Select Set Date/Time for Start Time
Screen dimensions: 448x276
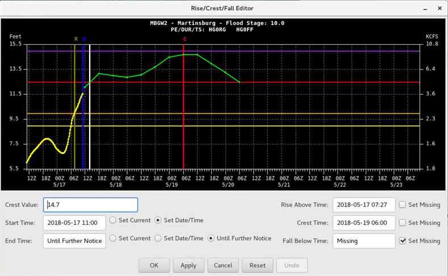coord(158,220)
